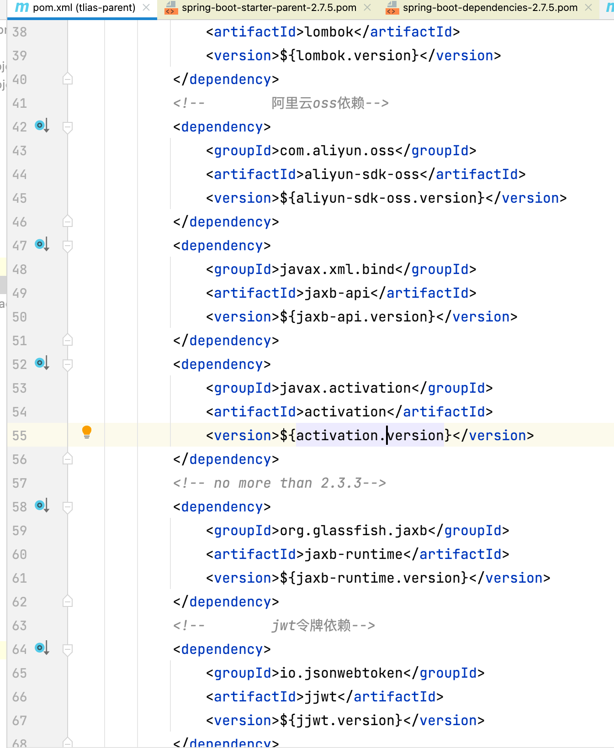Click the jjwt artifactId value on line 66
Image resolution: width=614 pixels, height=748 pixels.
point(321,697)
